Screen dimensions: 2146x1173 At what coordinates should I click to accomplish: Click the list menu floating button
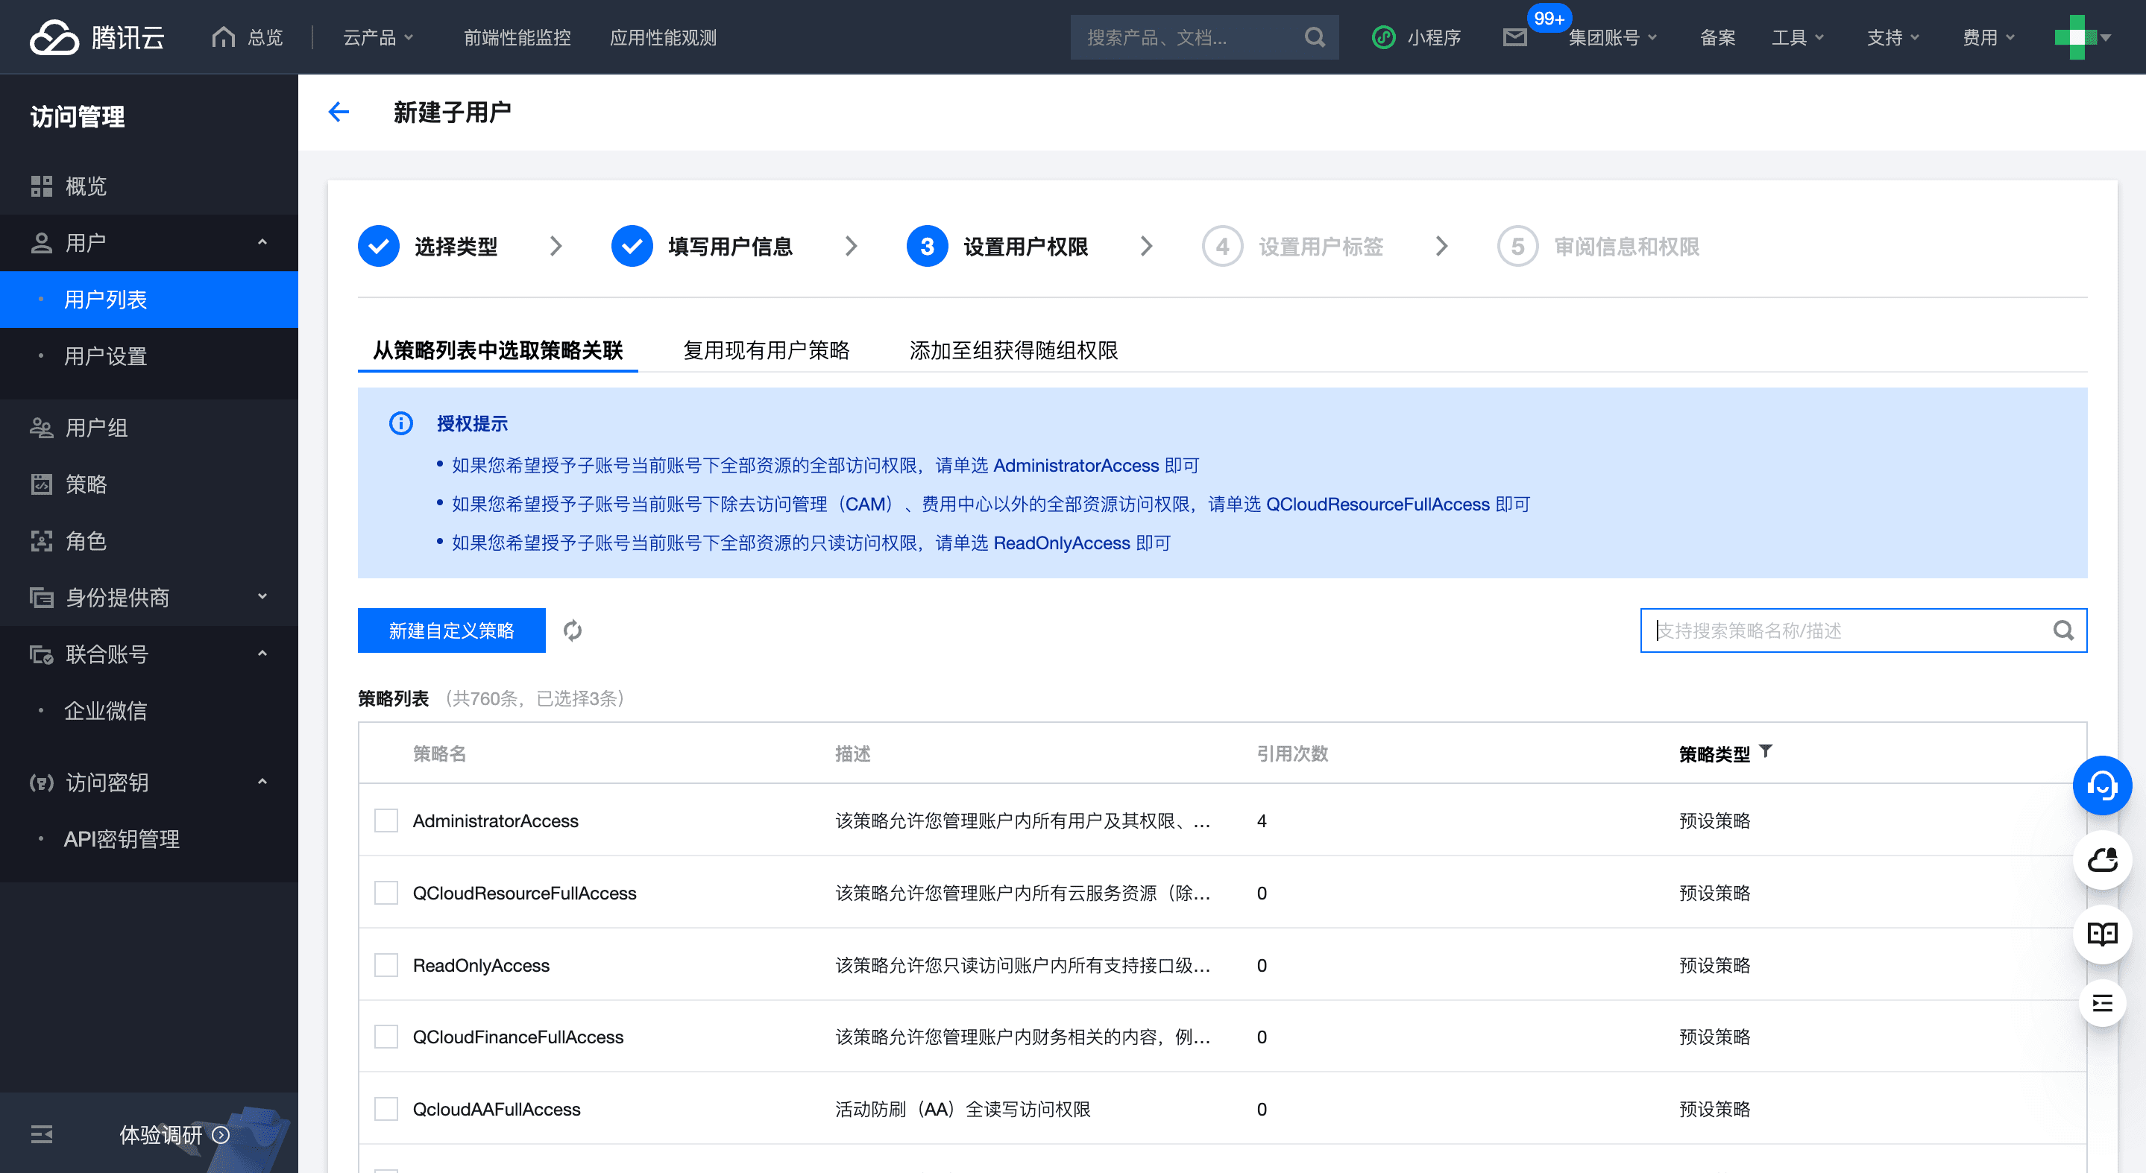tap(2102, 1003)
